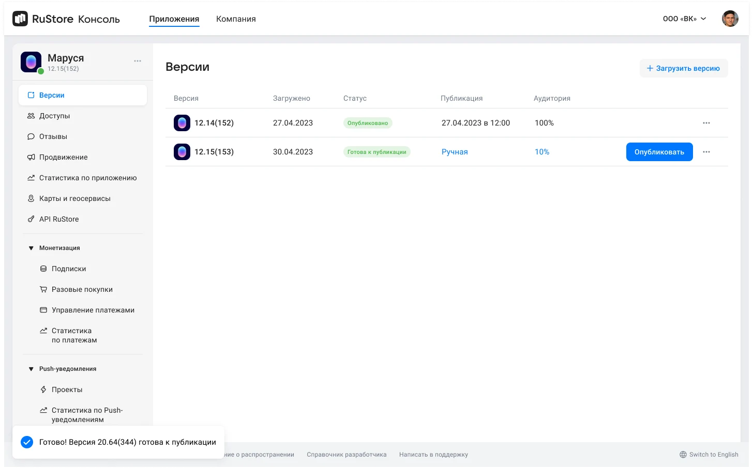The width and height of the screenshot is (753, 469).
Task: Click the Статистика по приложению chart icon
Action: [x=31, y=178]
